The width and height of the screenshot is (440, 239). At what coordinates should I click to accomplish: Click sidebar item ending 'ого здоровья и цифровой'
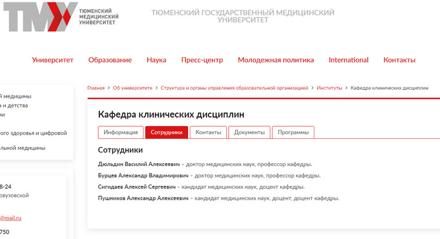tap(34, 133)
